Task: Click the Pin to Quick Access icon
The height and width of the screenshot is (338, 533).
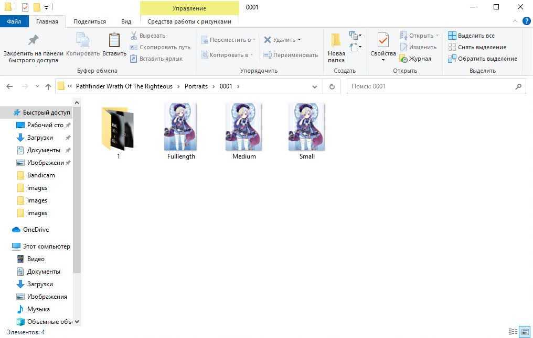Action: point(33,40)
